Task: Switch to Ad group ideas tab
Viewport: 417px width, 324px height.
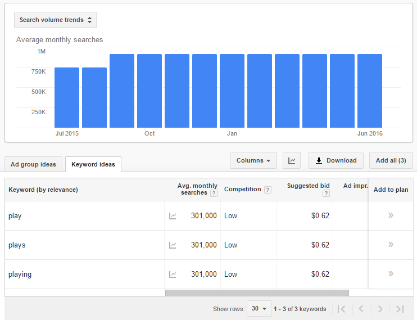Action: tap(34, 164)
